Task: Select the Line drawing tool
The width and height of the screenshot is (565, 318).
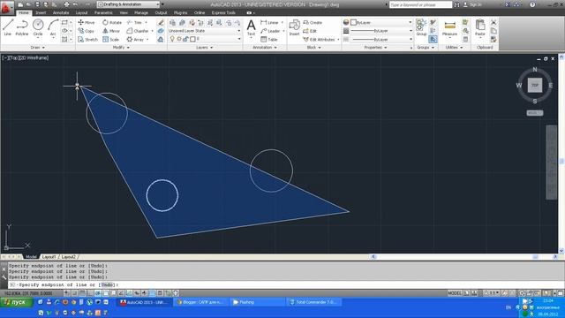Action: tap(8, 27)
